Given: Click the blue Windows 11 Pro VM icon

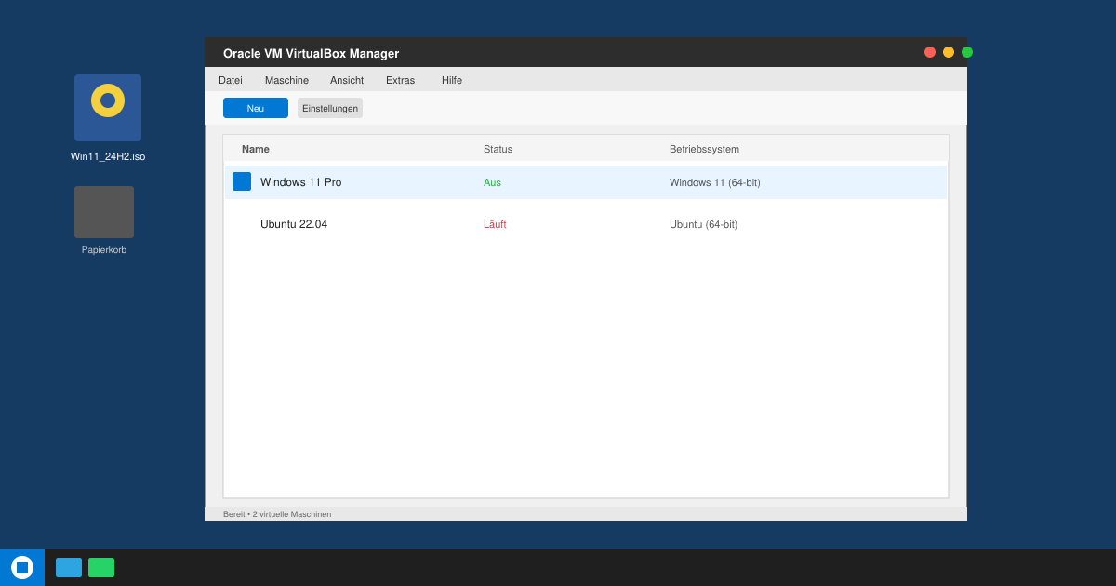Looking at the screenshot, I should 242,181.
